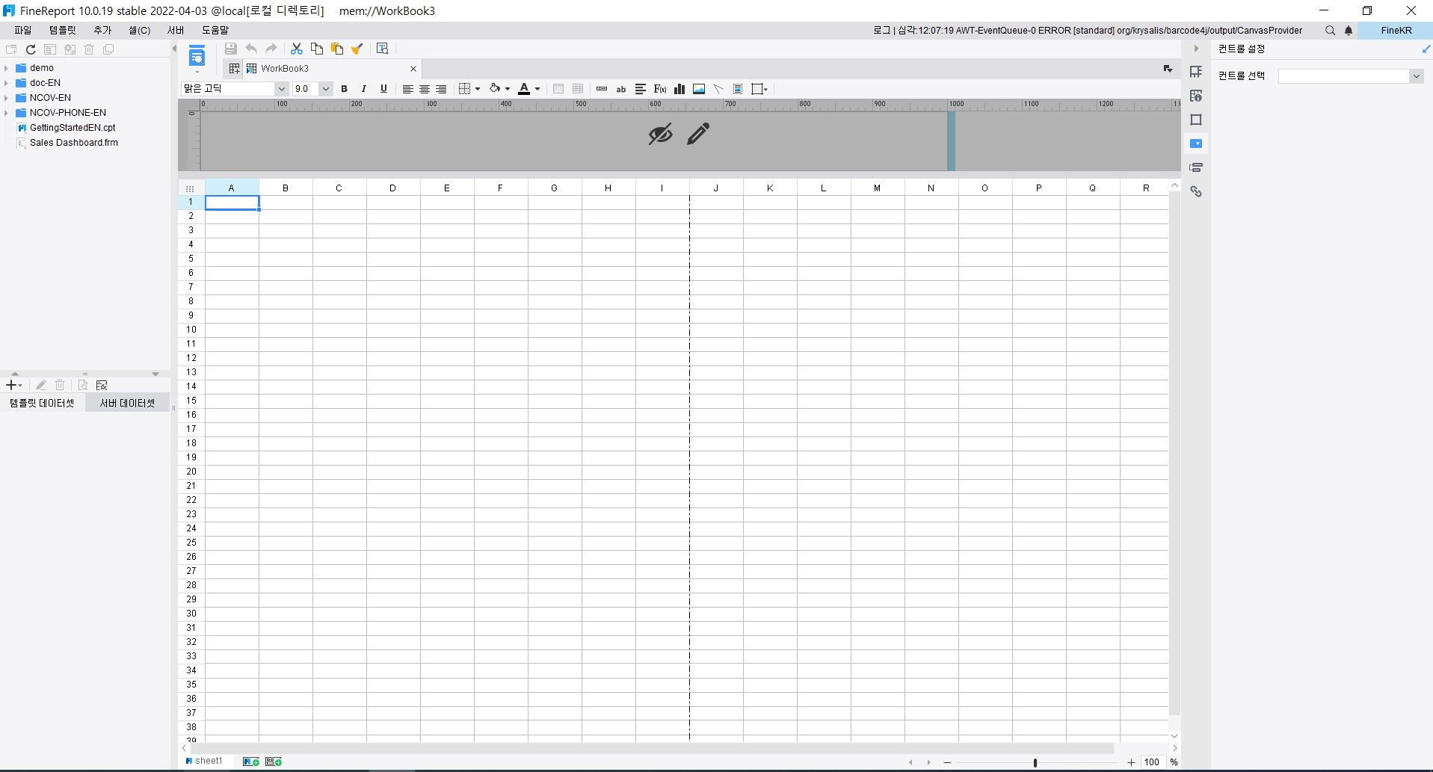Open GettingStartedEN.cpt file

click(73, 128)
